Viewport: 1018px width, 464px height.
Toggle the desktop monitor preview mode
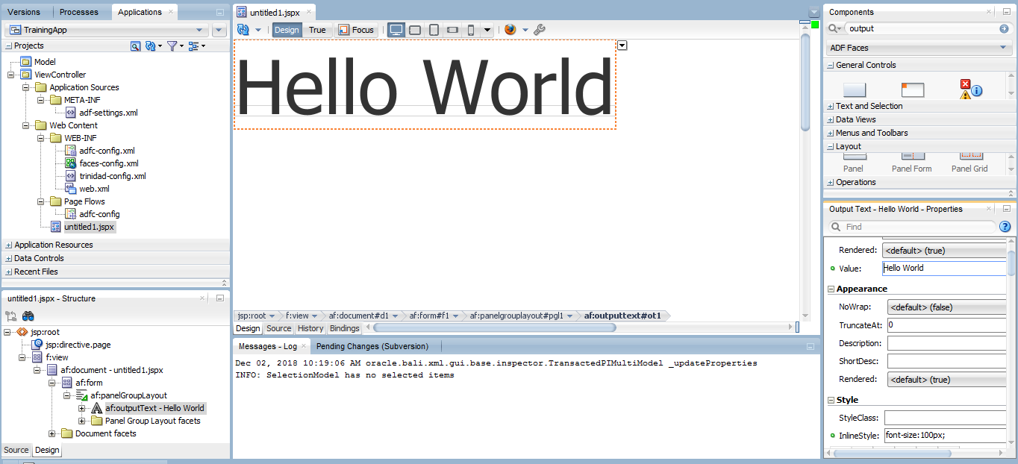396,30
